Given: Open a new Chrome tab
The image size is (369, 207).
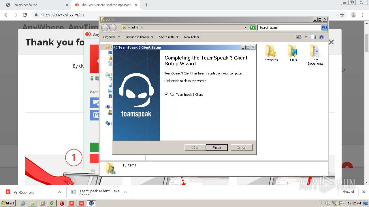Looking at the screenshot, I should [x=147, y=5].
